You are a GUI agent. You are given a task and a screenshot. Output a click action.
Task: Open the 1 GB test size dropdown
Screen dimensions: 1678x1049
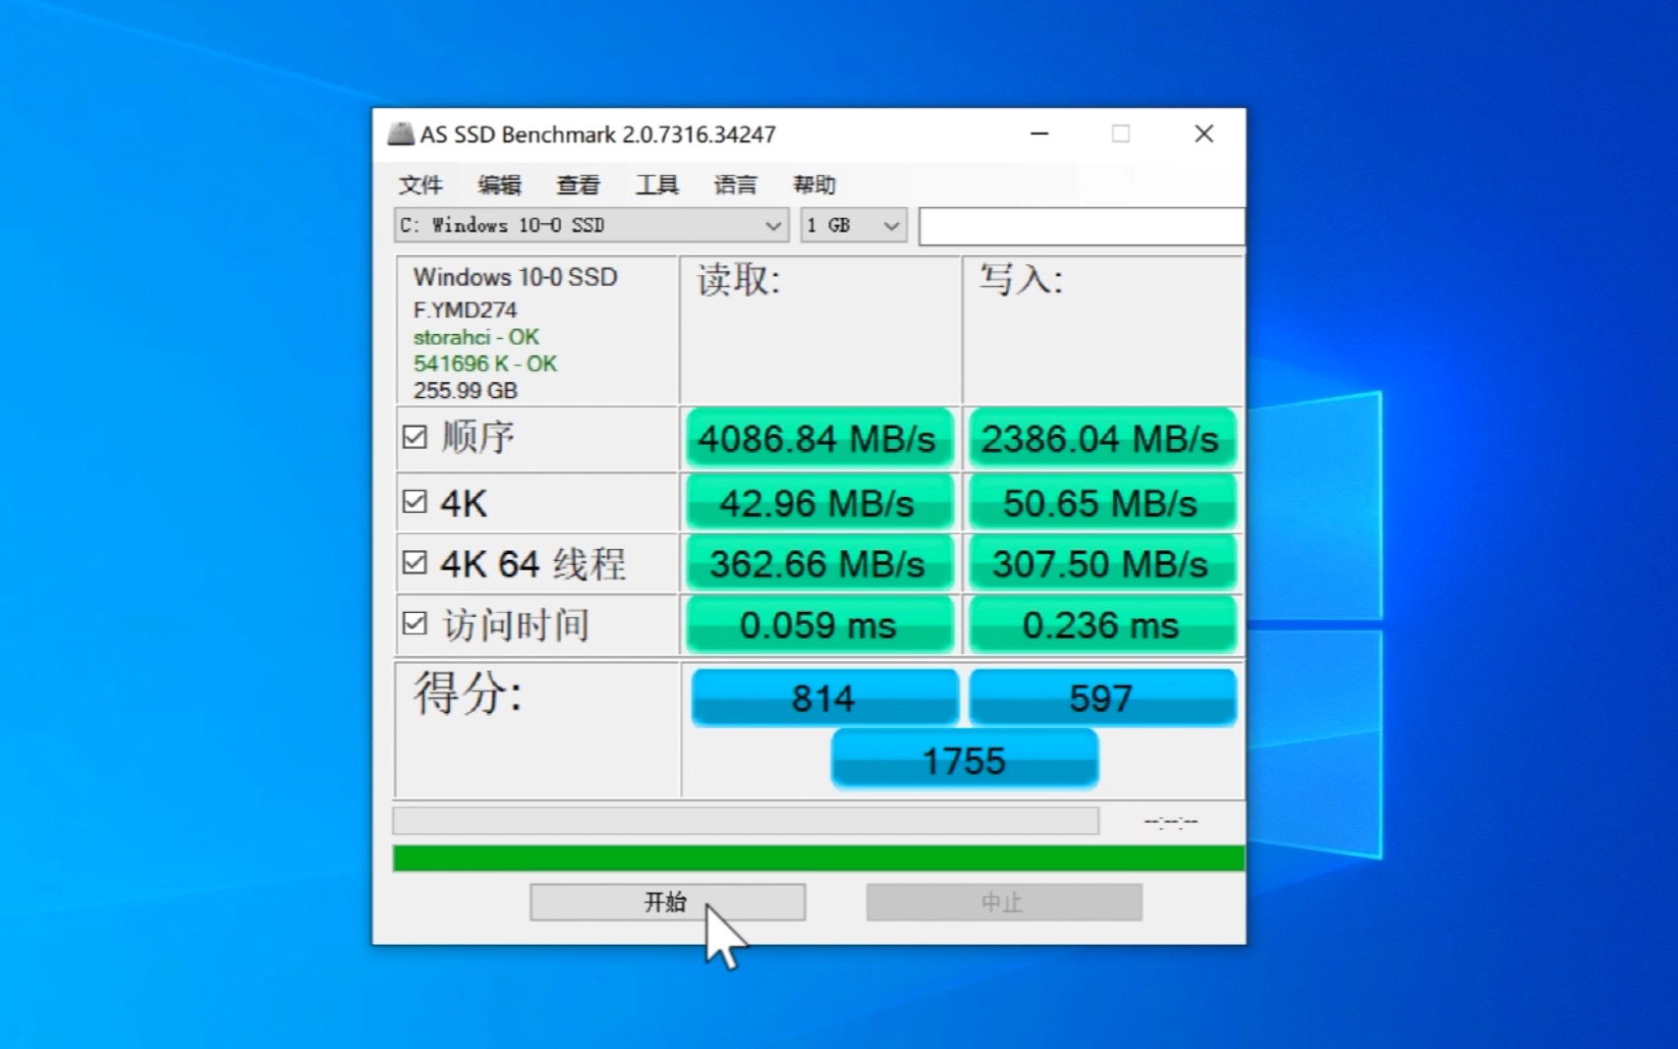point(853,226)
